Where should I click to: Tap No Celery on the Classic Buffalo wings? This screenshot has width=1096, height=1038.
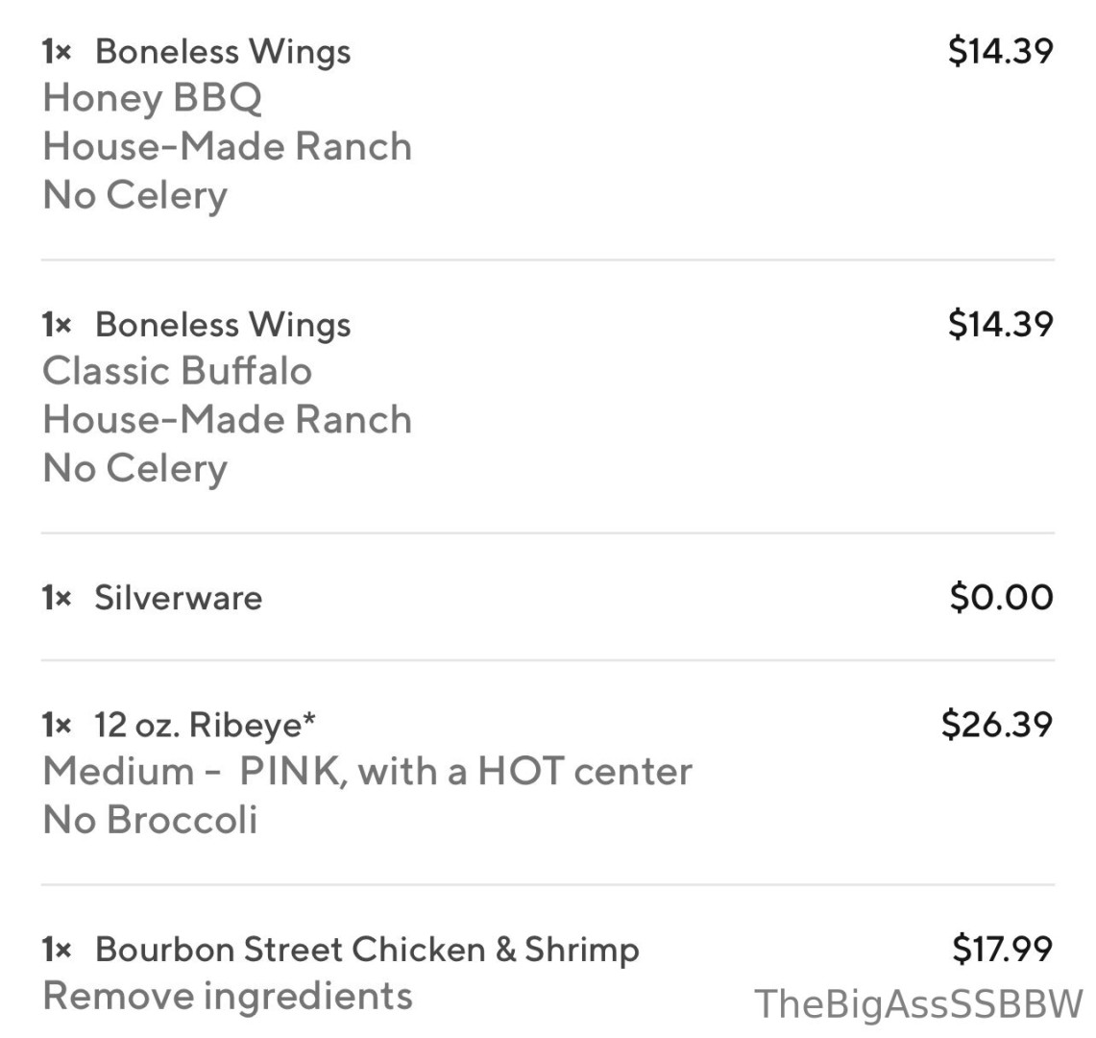tap(135, 468)
